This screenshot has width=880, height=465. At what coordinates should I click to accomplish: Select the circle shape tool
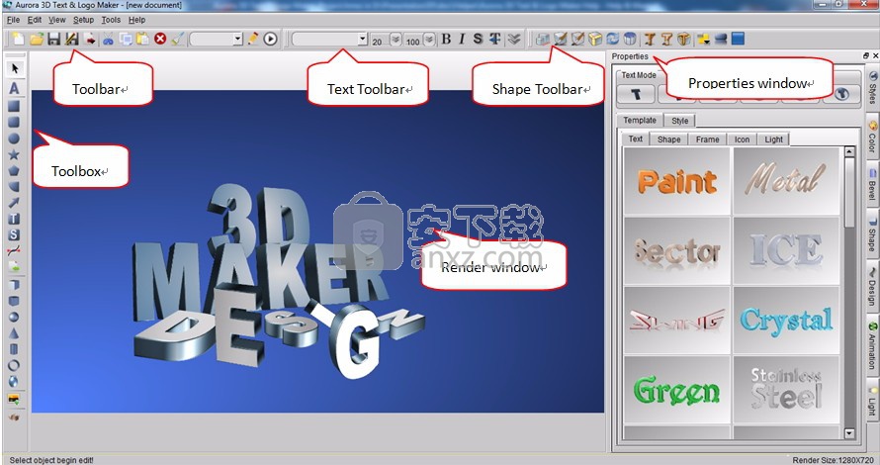click(x=14, y=139)
